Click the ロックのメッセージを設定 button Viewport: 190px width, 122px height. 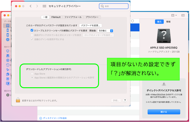[98, 35]
